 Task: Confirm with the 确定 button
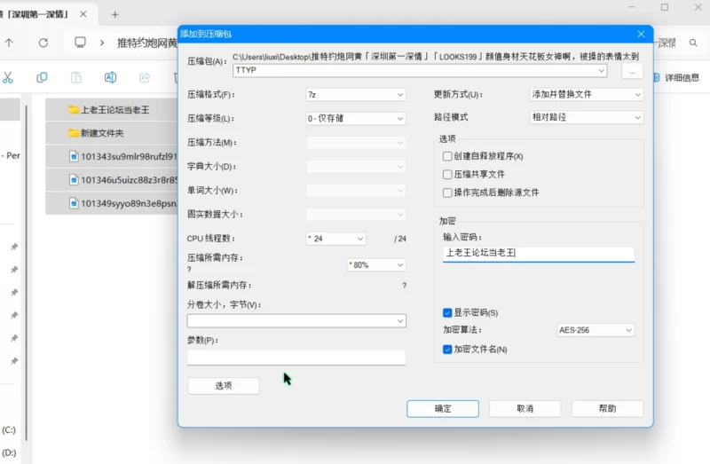(443, 409)
